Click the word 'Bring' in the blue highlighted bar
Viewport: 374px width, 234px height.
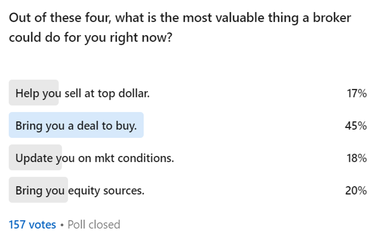[x=28, y=126]
